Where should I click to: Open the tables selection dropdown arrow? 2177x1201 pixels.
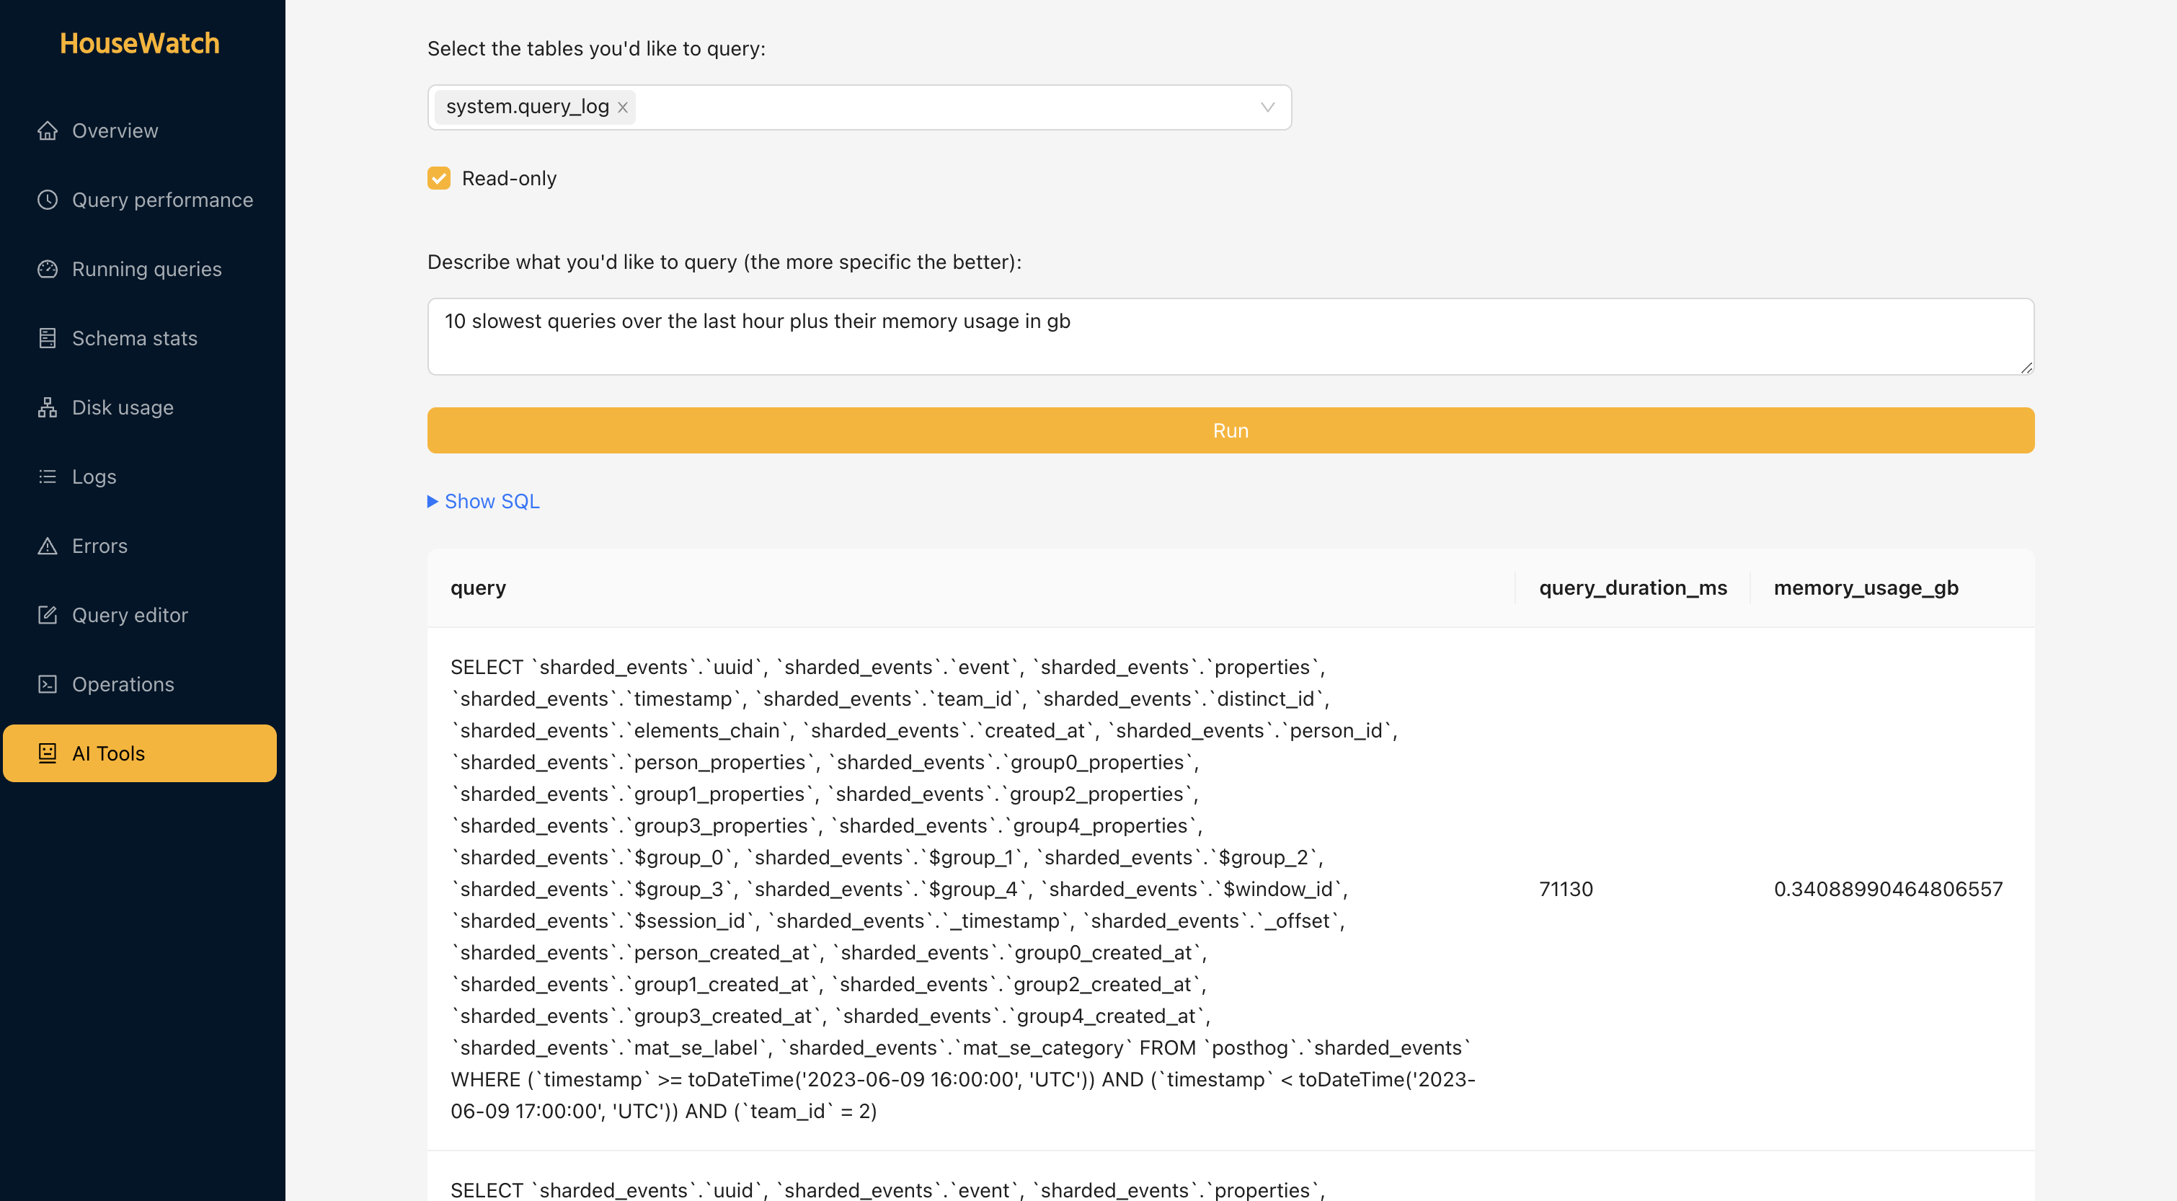pos(1267,107)
